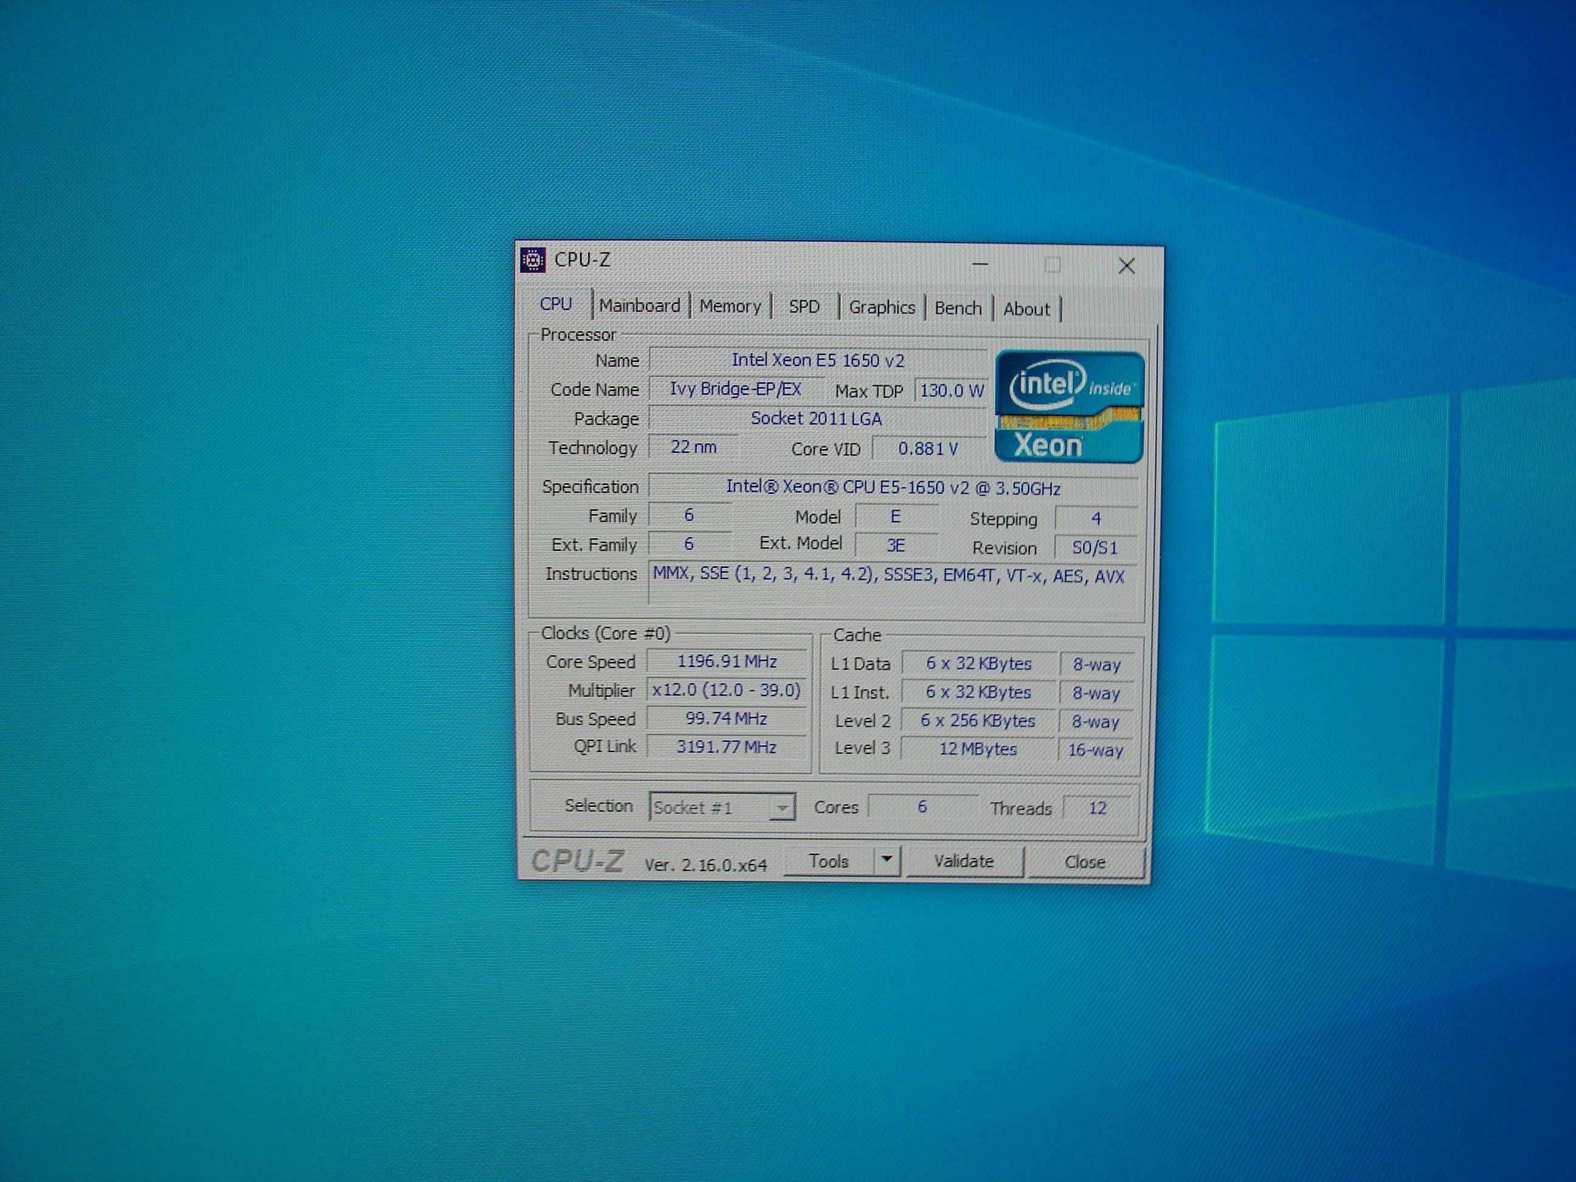The width and height of the screenshot is (1576, 1182).
Task: Expand the Socket #1 selection dropdown
Action: point(781,808)
